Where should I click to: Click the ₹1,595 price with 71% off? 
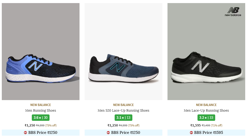(x=196, y=125)
